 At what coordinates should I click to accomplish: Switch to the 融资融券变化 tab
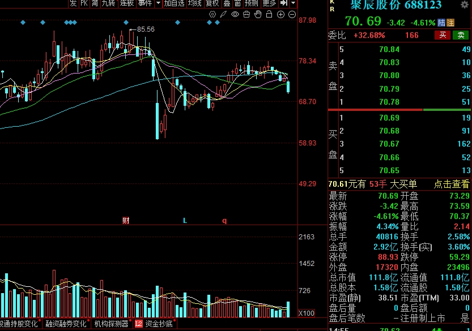pyautogui.click(x=66, y=324)
